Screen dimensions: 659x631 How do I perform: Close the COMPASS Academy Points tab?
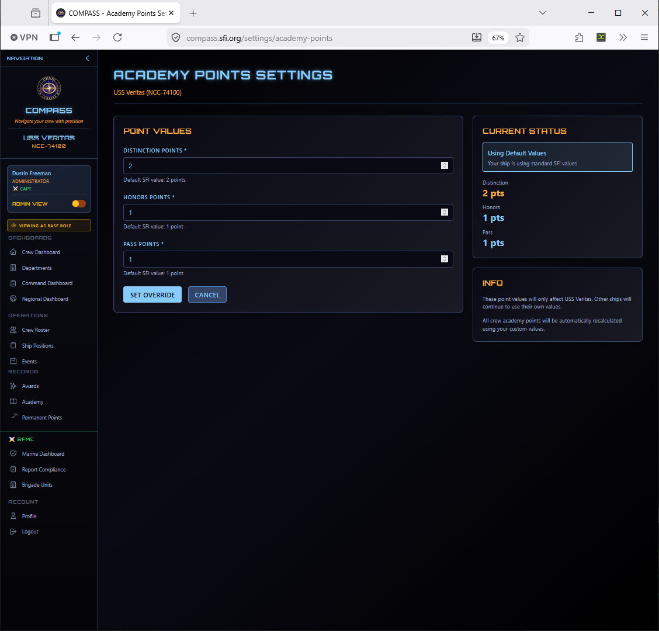point(171,13)
